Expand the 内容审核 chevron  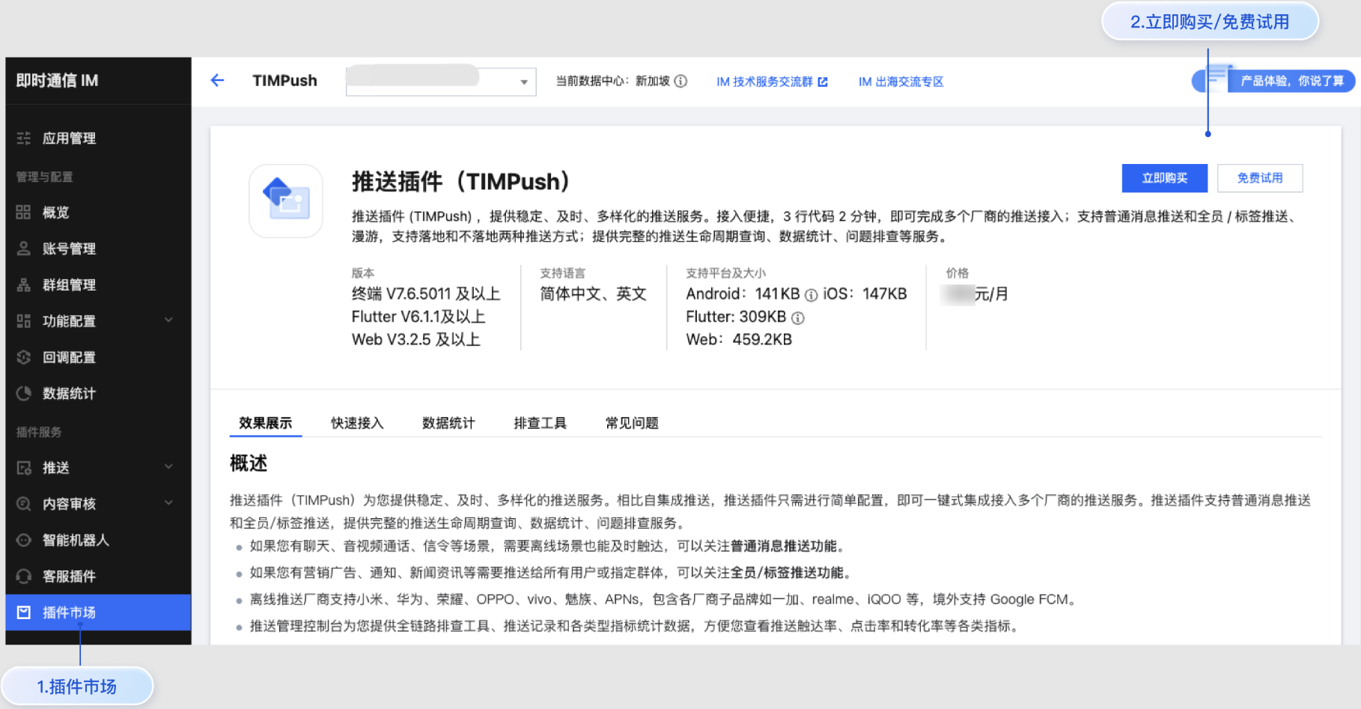coord(168,502)
